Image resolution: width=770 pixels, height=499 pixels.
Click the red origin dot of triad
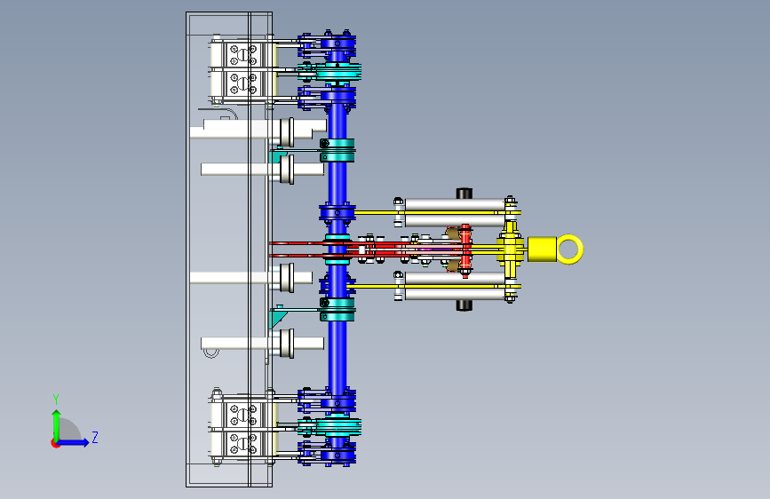pos(55,443)
